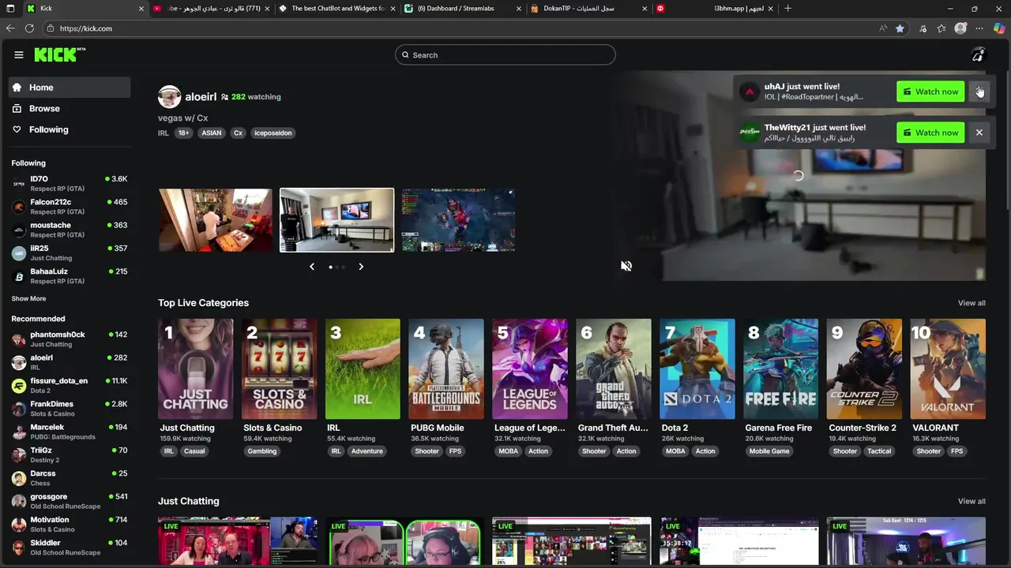Open followed channel iiR25
Image resolution: width=1011 pixels, height=568 pixels.
70,252
